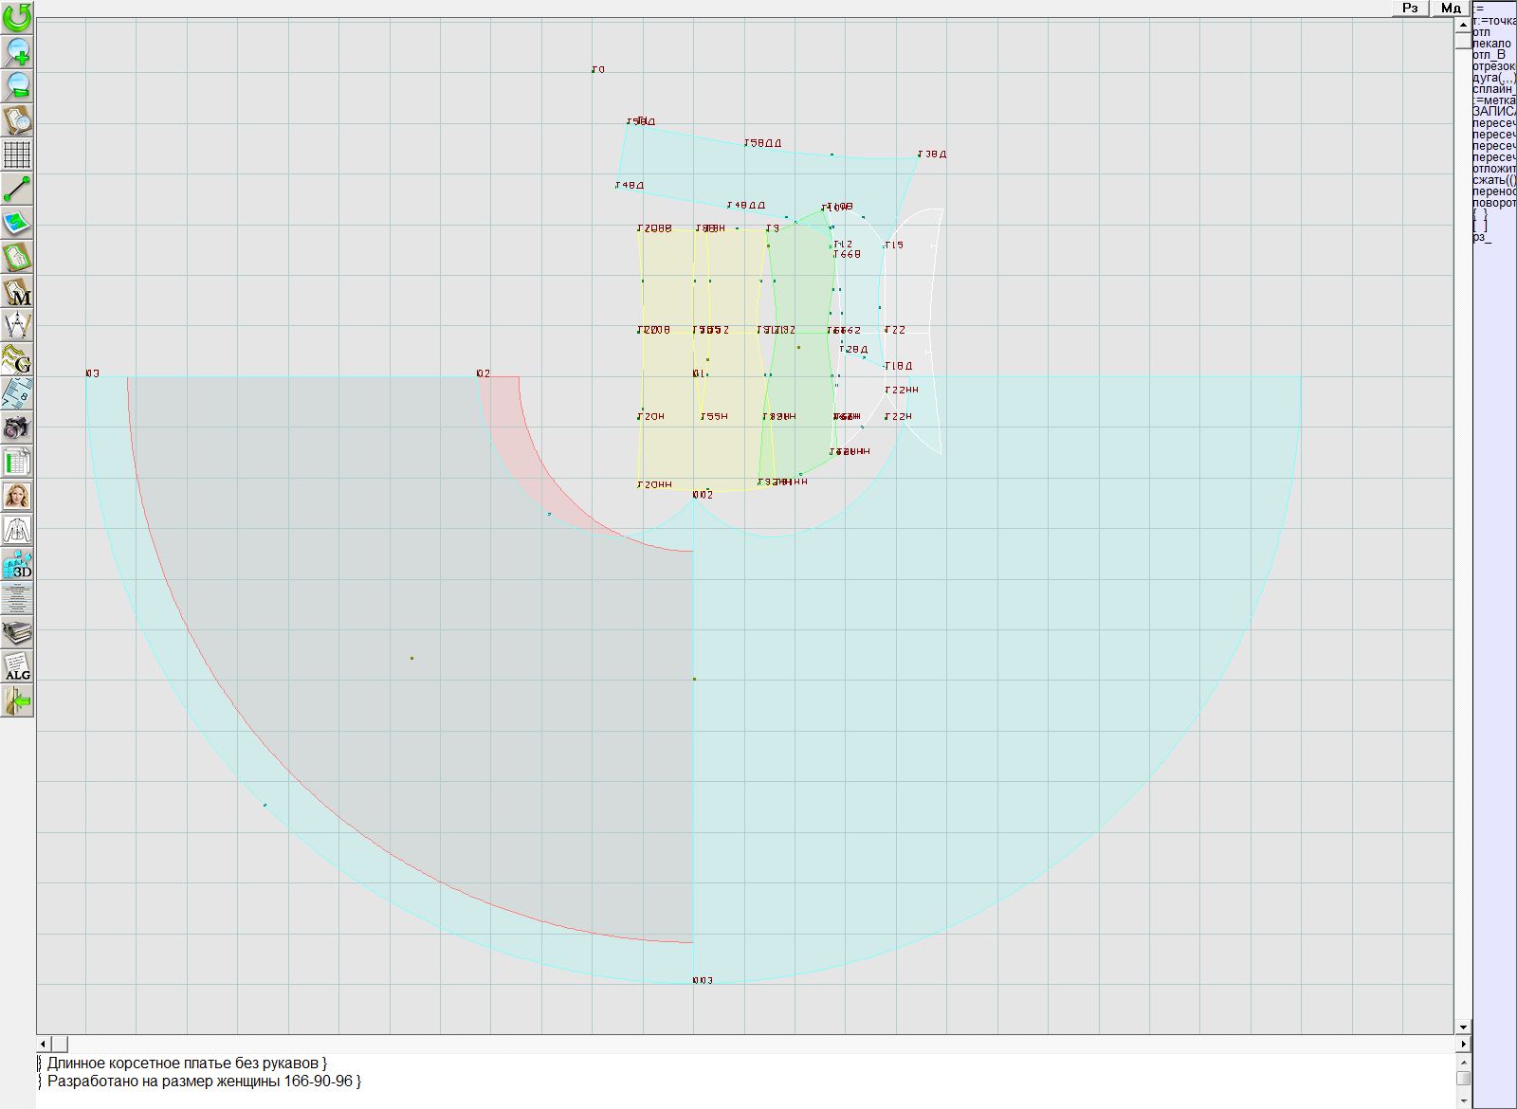This screenshot has height=1109, width=1517.
Task: Click the exit door icon
Action: point(17,700)
